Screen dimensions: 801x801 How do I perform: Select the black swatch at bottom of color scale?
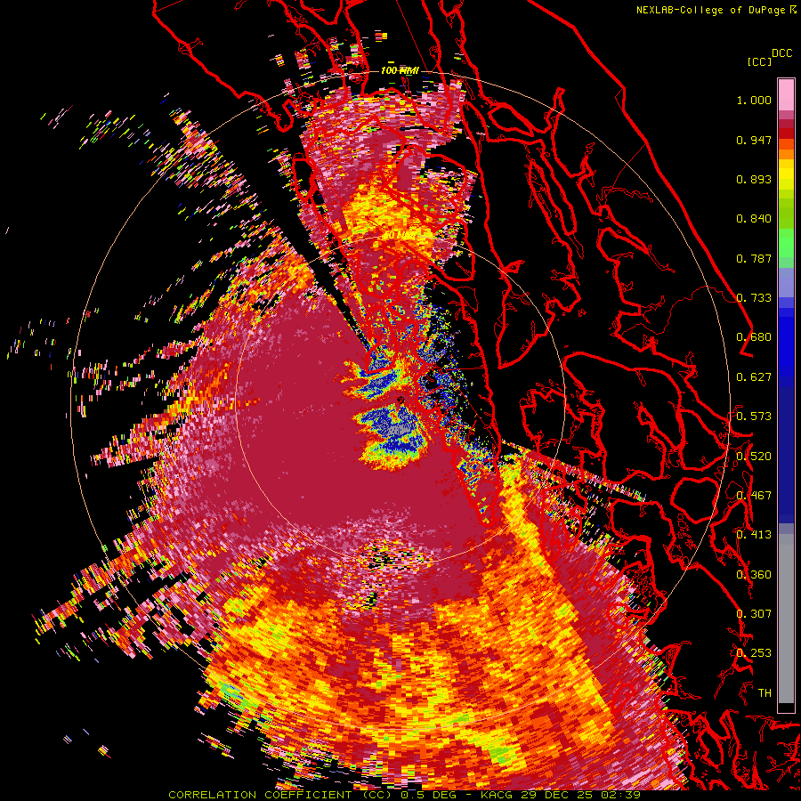pos(786,708)
